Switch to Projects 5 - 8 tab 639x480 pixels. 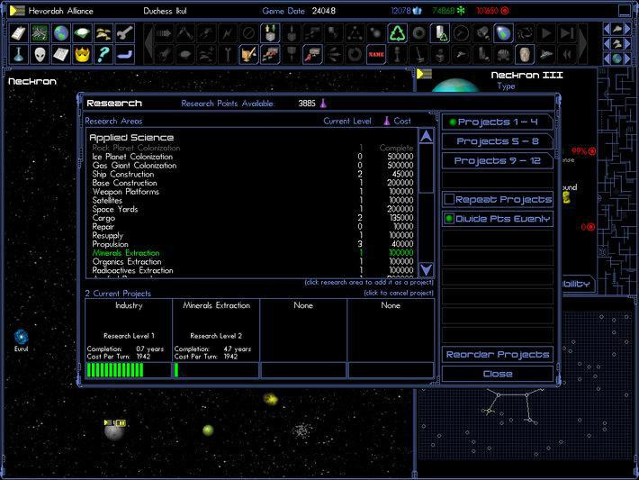(497, 141)
